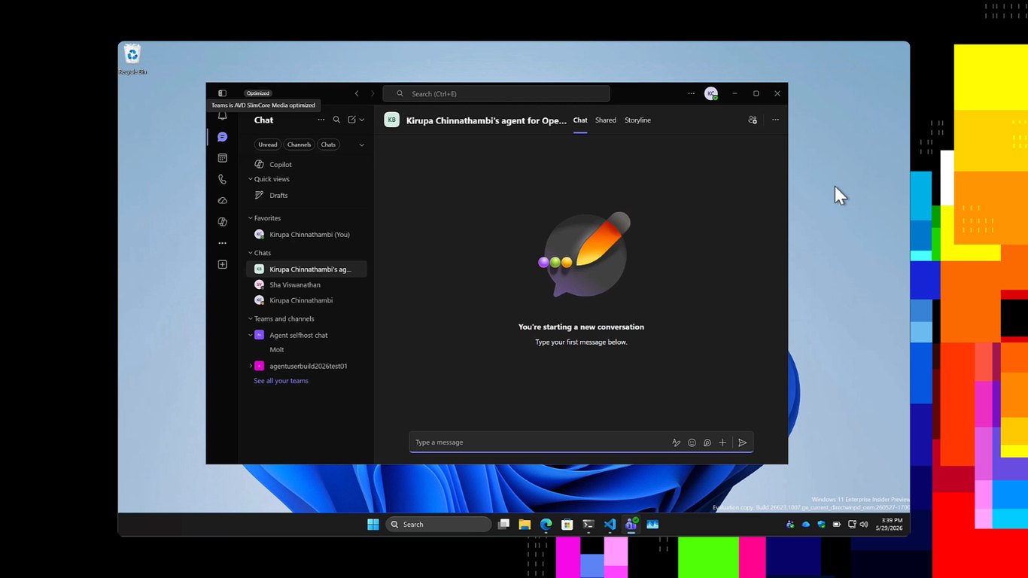
Task: Click the agent name in chat header
Action: 486,120
